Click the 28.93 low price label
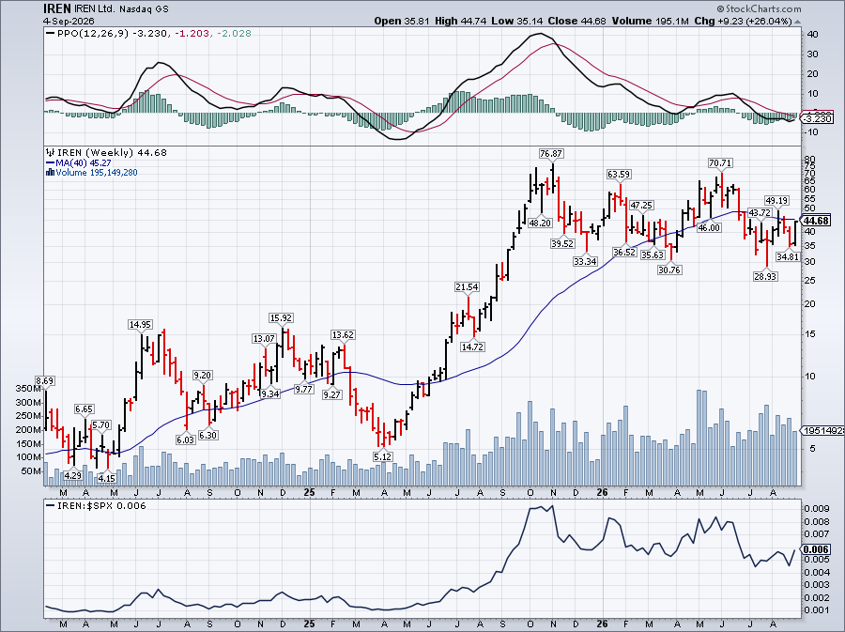845x632 pixels. pos(765,276)
